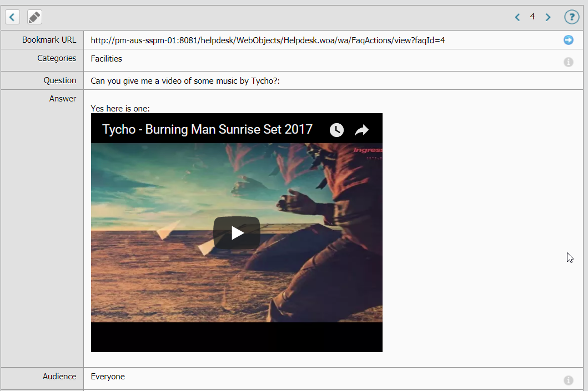Click the Watch Later clock icon on the video
Screen dimensions: 588x391
click(x=336, y=130)
